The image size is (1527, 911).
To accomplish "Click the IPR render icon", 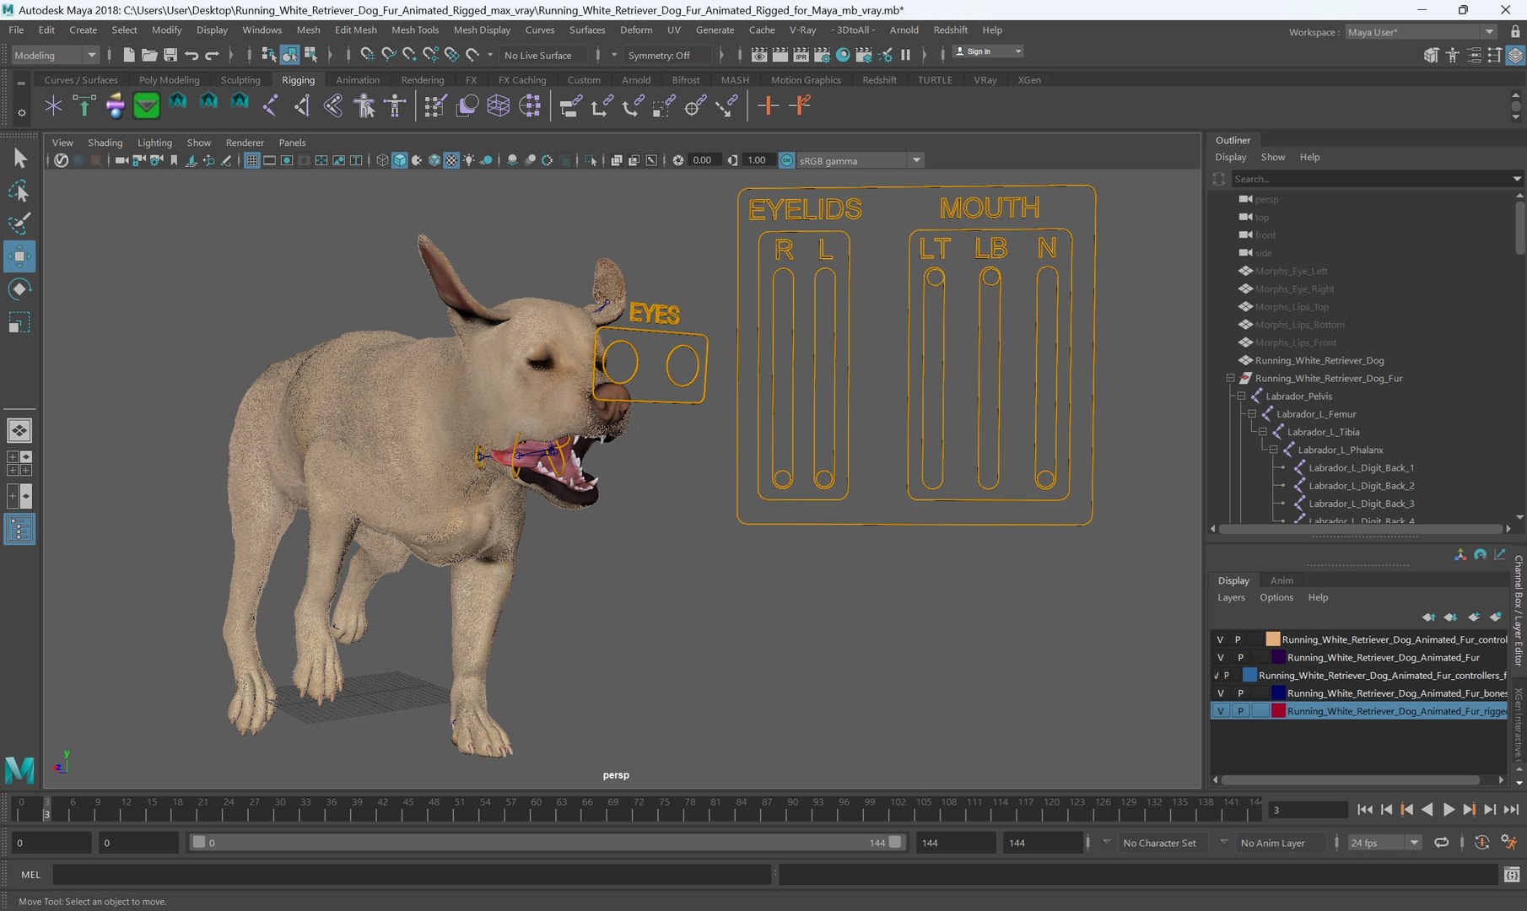I will tap(801, 55).
